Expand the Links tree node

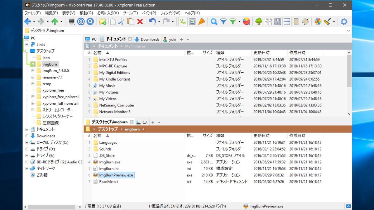[x=27, y=45]
